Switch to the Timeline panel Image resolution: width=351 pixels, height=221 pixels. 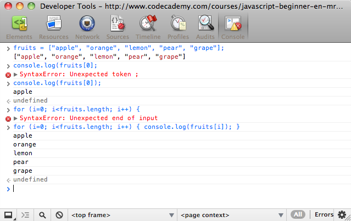click(x=148, y=27)
